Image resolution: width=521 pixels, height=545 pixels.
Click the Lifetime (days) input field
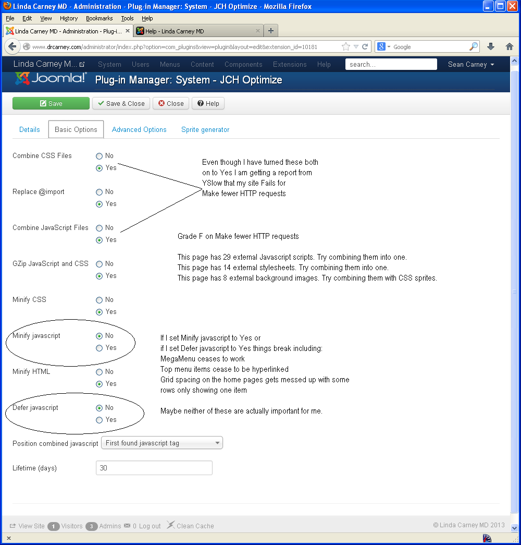click(154, 468)
